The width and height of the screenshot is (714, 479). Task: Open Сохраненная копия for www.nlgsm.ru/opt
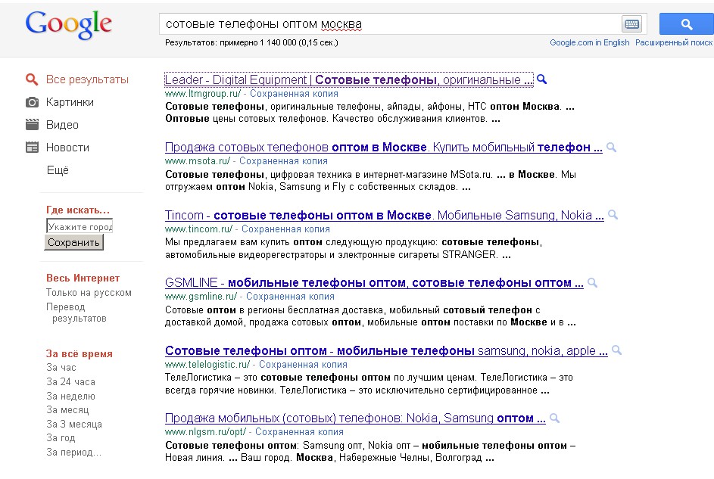coord(299,432)
